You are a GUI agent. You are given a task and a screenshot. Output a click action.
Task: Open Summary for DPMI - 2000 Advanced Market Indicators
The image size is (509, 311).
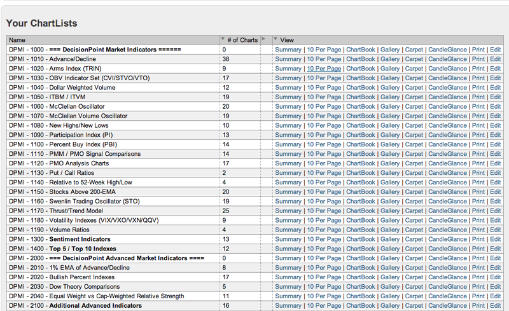click(288, 258)
